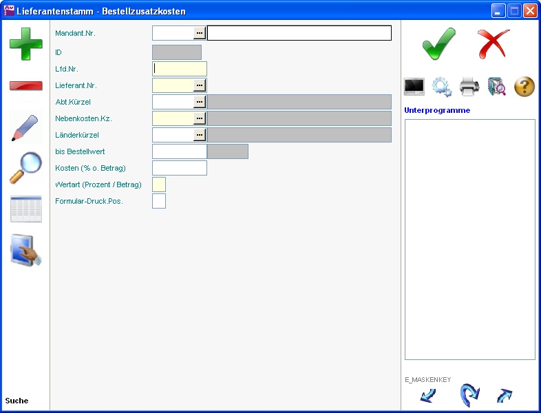Click the Formular-Druck.Pos. small box

(x=159, y=201)
